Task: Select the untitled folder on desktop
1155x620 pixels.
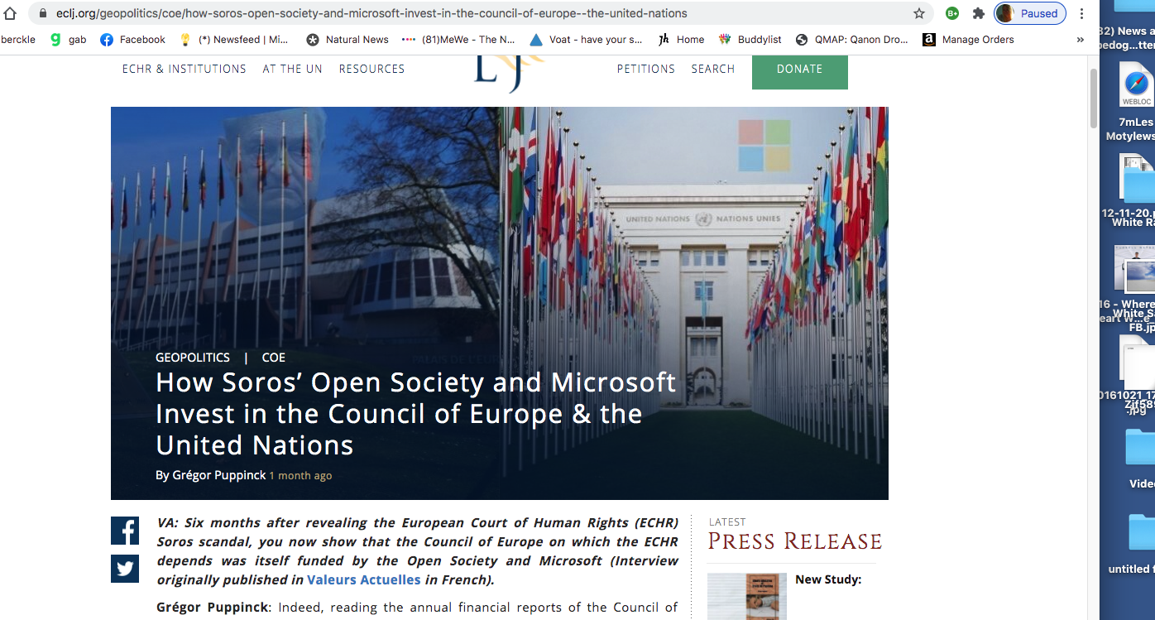Action: pyautogui.click(x=1141, y=534)
